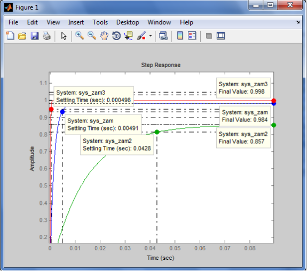Activate the Zoom Out magnifier tool
Screen dimensions: 308x271
click(x=92, y=36)
